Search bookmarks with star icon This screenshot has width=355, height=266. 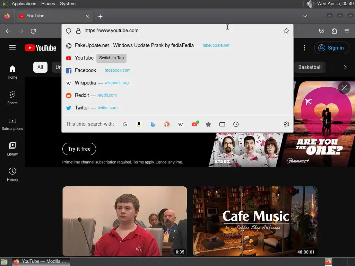click(x=208, y=124)
